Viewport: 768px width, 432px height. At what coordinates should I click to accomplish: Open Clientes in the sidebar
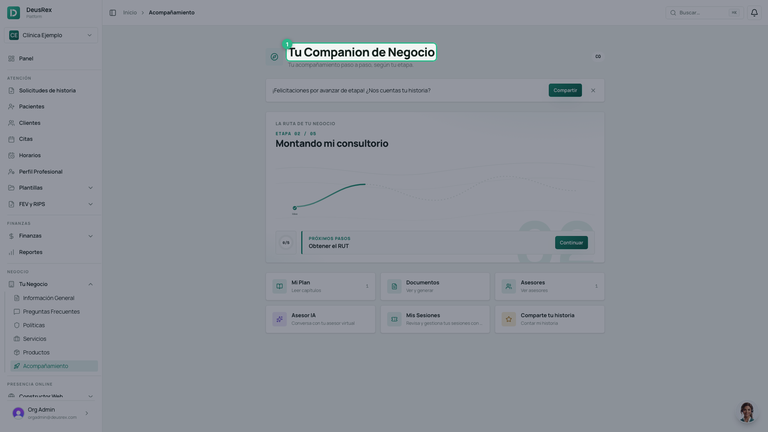[x=51, y=123]
